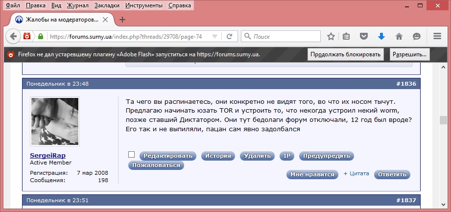Click SergeiRap's avatar image
Image resolution: width=451 pixels, height=212 pixels.
point(54,121)
